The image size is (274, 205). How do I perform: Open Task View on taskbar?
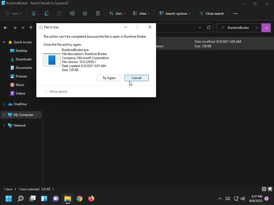coord(32,199)
